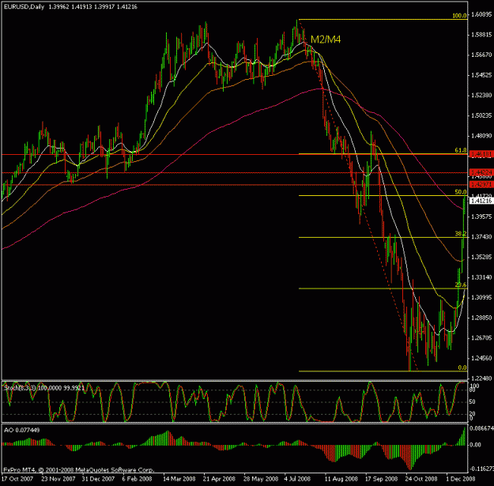Screen dimensions: 494x486
Task: Click the 1.54525 price axis value
Action: [481, 75]
